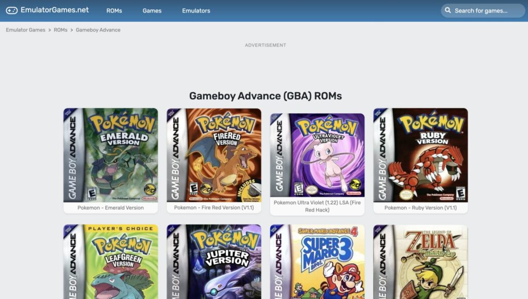Open the Gameboy Advance breadcrumb entry
The width and height of the screenshot is (528, 299).
pos(97,30)
